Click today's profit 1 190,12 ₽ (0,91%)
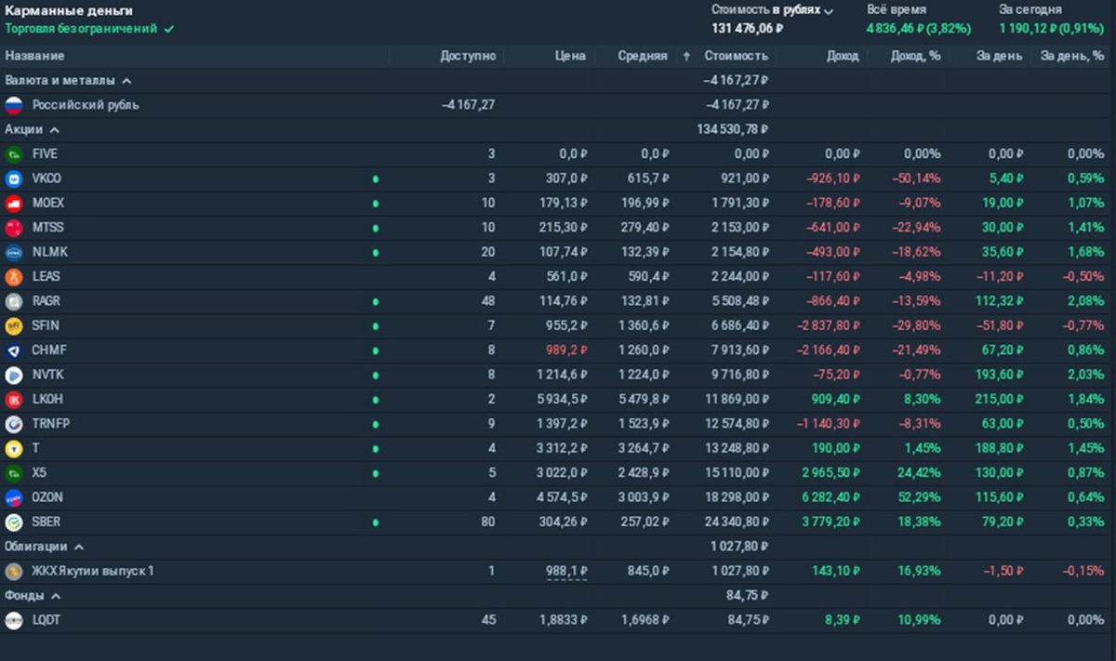The image size is (1116, 661). click(1052, 29)
